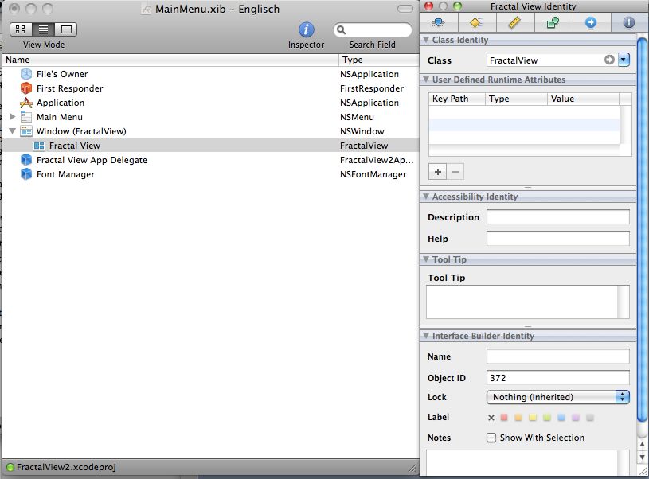Open the Effects inspector tab icon

[x=475, y=23]
